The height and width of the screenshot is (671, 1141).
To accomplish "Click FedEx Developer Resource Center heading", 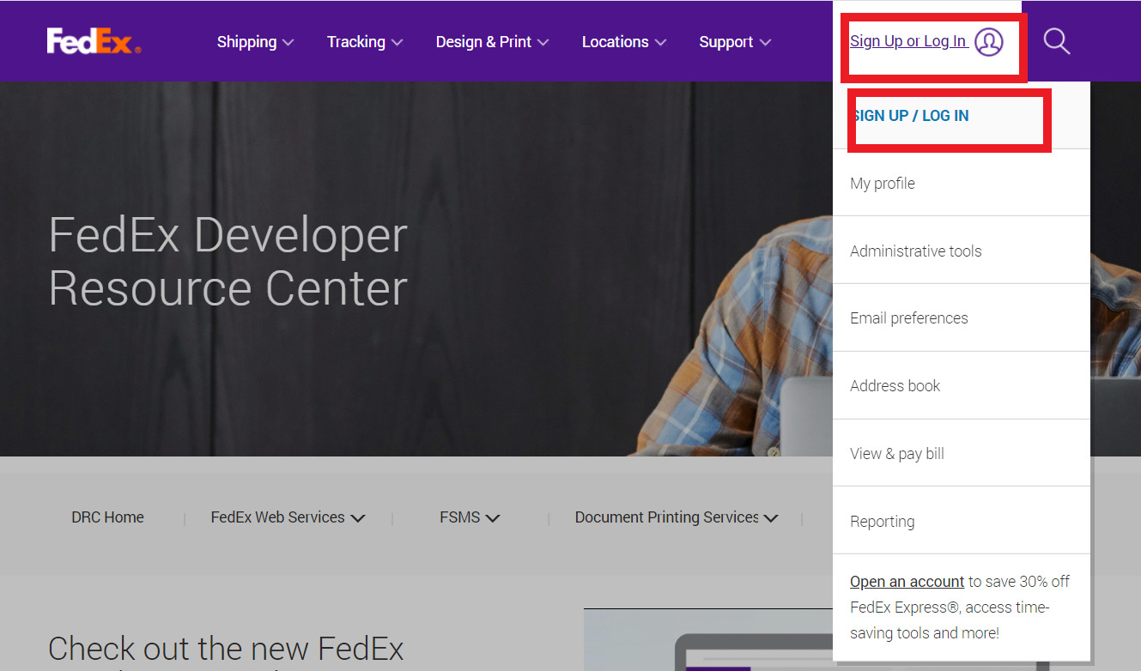I will tap(228, 261).
